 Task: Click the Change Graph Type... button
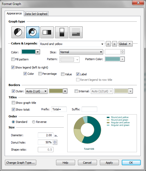[x=21, y=163]
